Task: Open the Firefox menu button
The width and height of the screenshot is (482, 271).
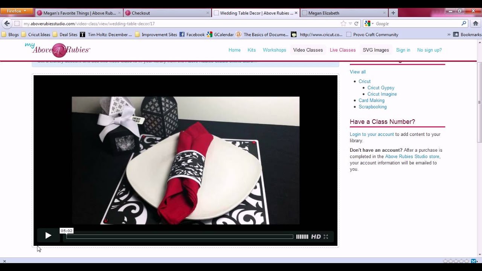Action: pos(17,11)
